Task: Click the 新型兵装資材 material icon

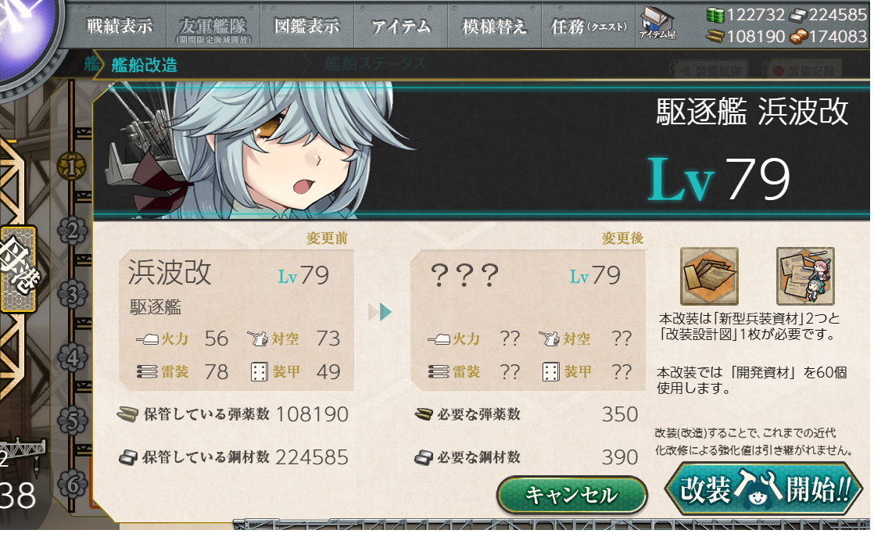Action: coord(709,276)
